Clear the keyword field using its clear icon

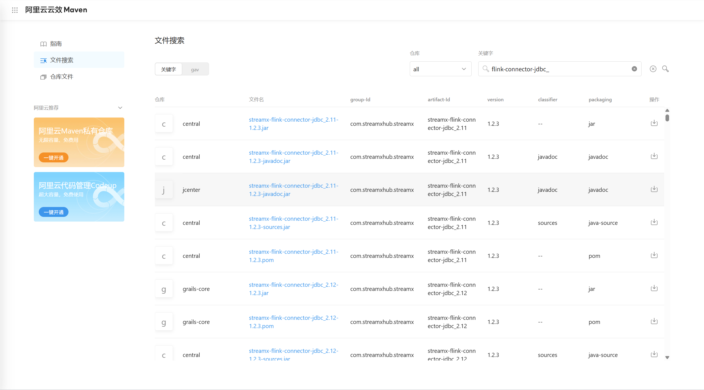(x=634, y=69)
